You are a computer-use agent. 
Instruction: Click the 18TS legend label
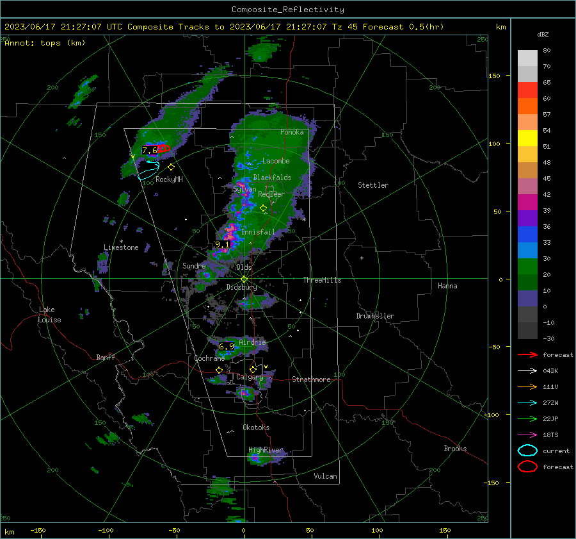coord(550,435)
